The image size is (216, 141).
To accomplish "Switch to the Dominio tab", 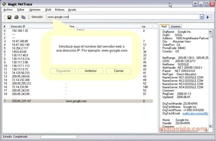I will [x=175, y=26].
